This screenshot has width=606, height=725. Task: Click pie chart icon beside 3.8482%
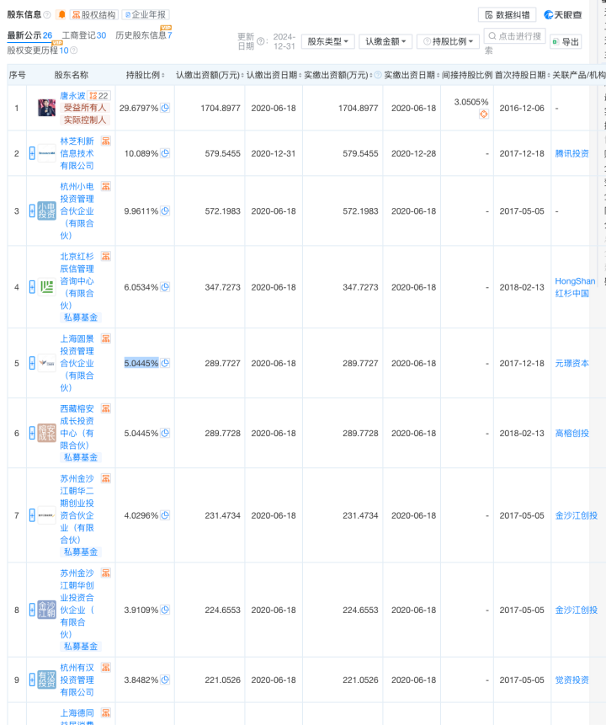[x=166, y=680]
